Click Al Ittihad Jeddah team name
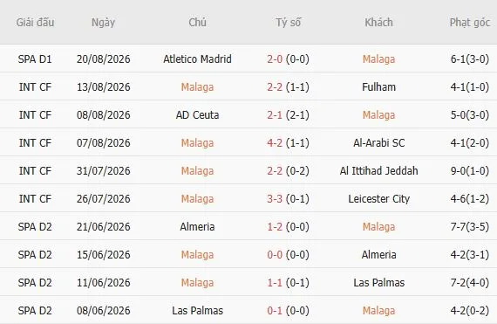This screenshot has height=324, width=497. 378,170
